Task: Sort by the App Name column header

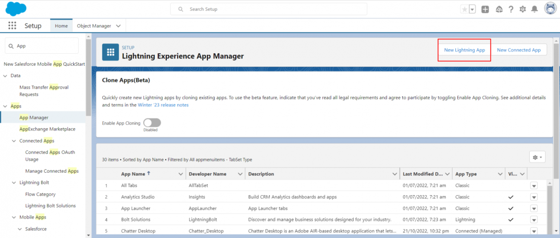Action: 135,174
